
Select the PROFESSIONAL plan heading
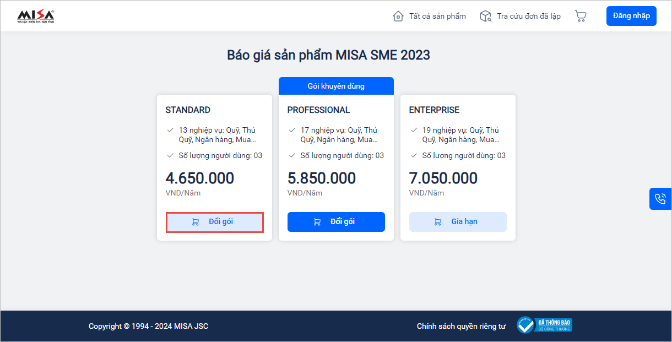tap(318, 110)
